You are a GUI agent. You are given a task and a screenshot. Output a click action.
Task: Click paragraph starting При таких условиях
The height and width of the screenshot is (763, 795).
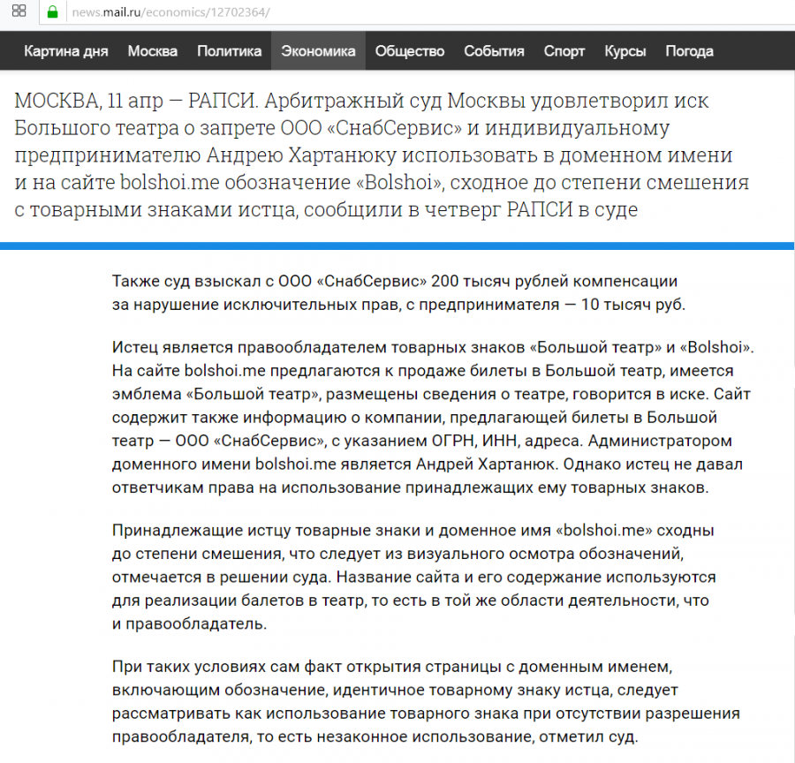coord(426,702)
